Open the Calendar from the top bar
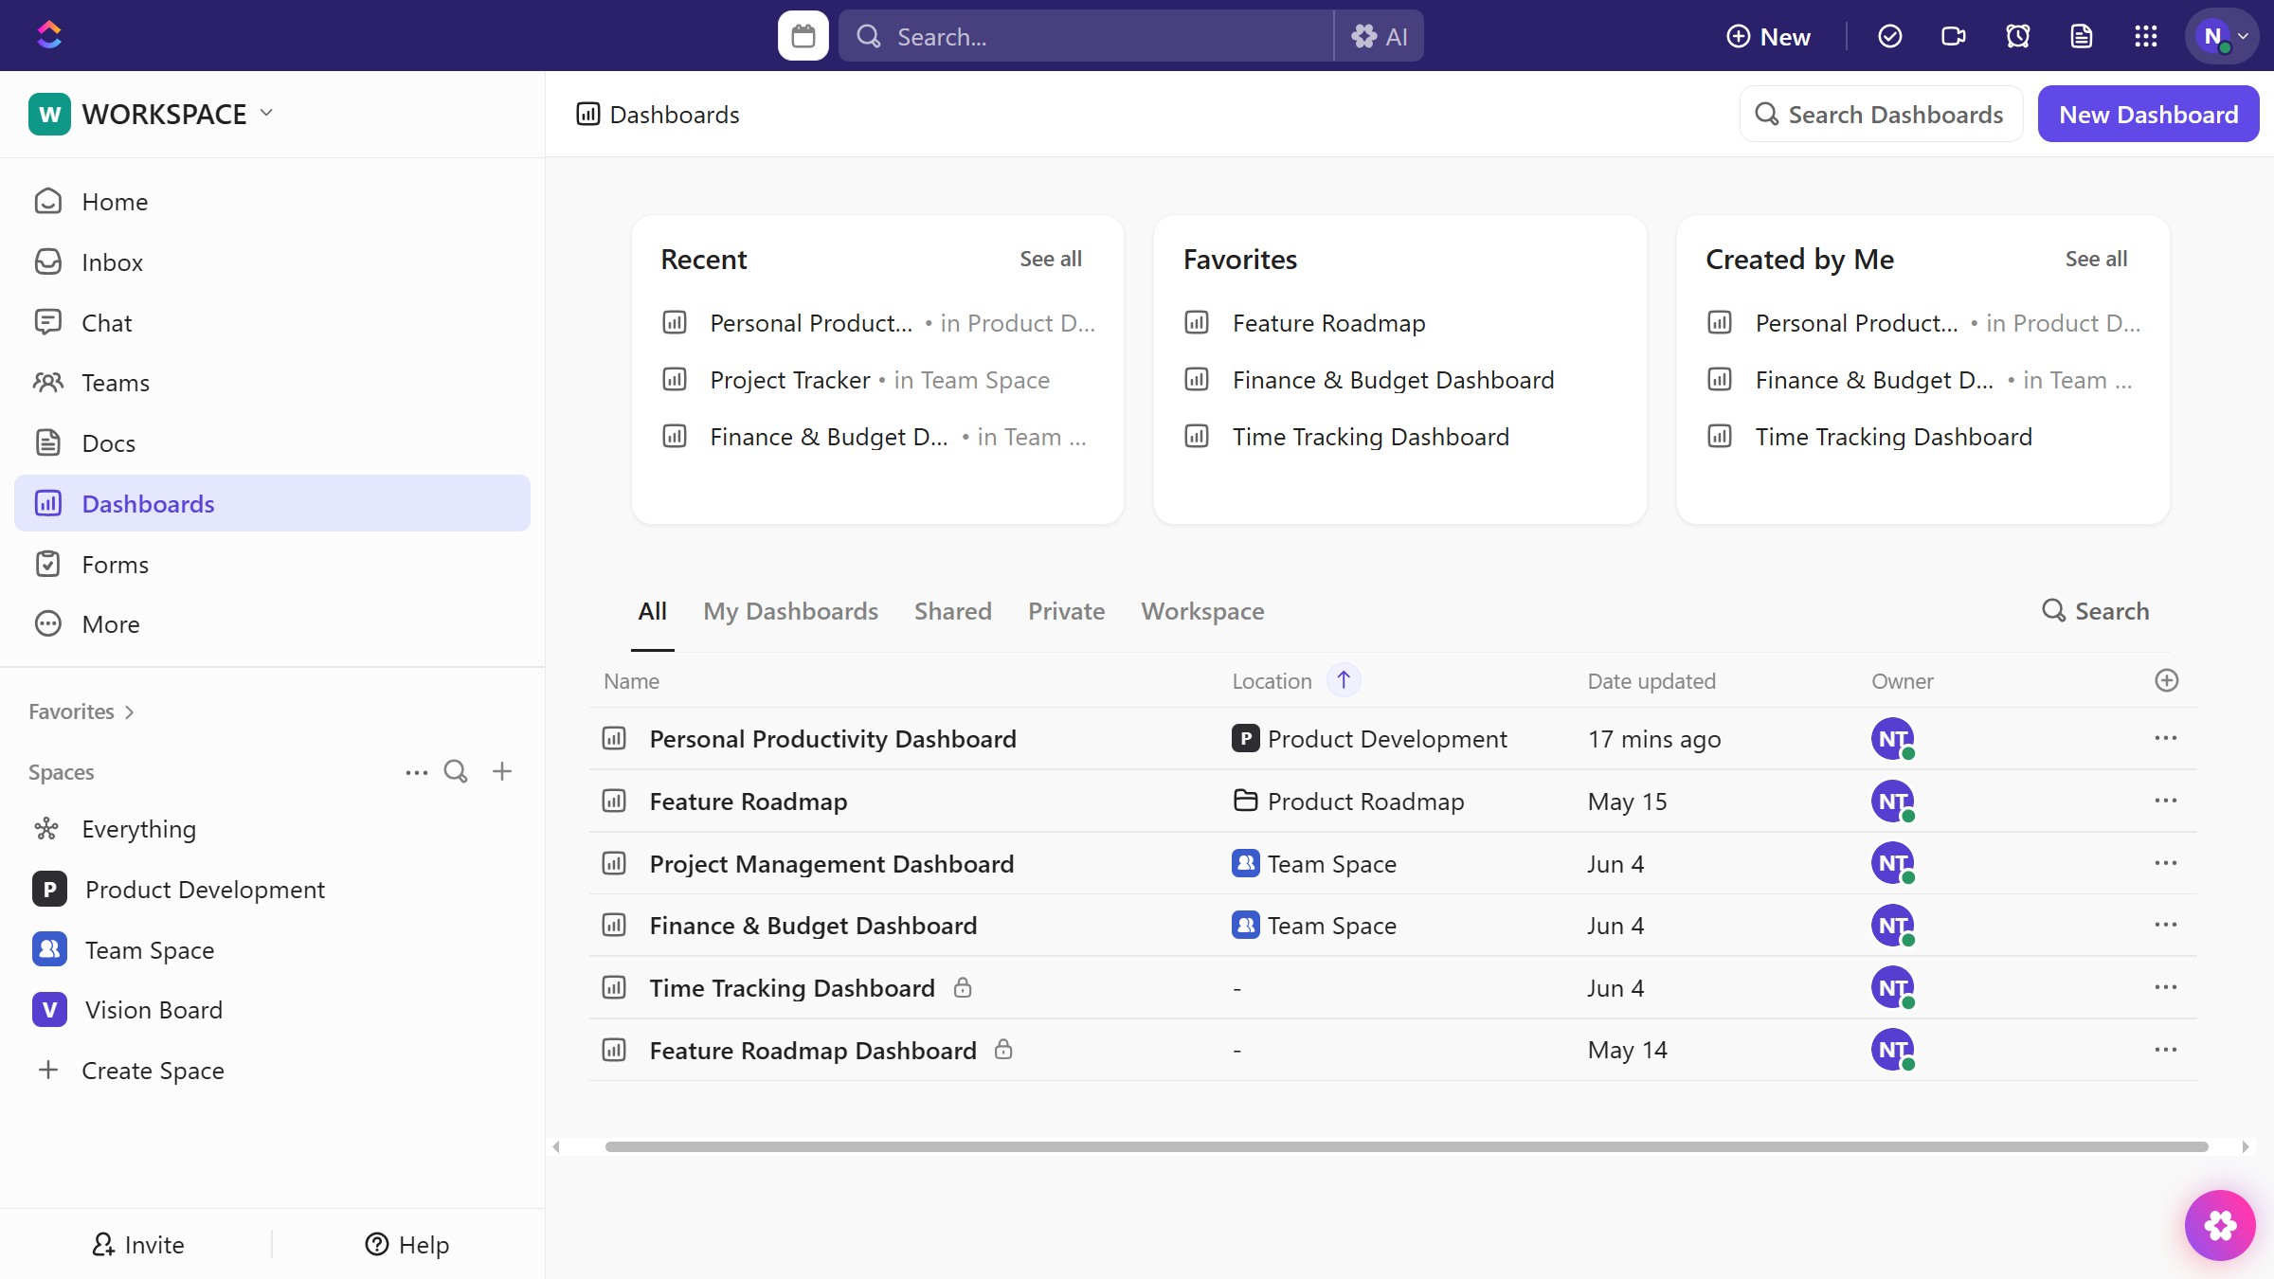The image size is (2274, 1279). point(803,35)
